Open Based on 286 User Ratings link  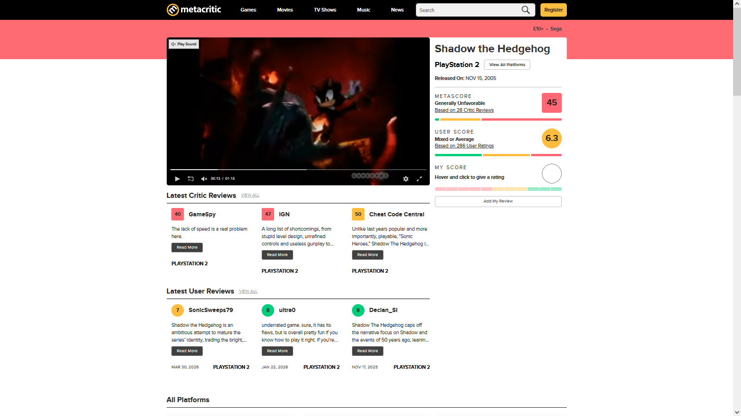[x=464, y=146]
